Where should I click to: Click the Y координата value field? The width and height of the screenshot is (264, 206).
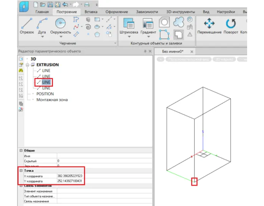(x=104, y=181)
